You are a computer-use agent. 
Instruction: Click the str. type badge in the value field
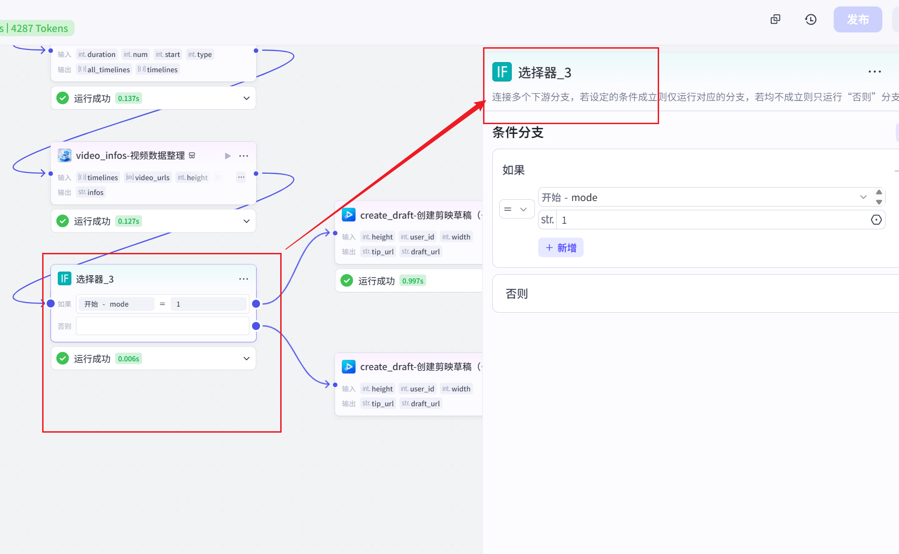coord(547,220)
